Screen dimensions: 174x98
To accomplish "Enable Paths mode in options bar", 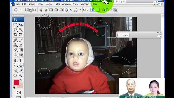I will [x=30, y=10].
